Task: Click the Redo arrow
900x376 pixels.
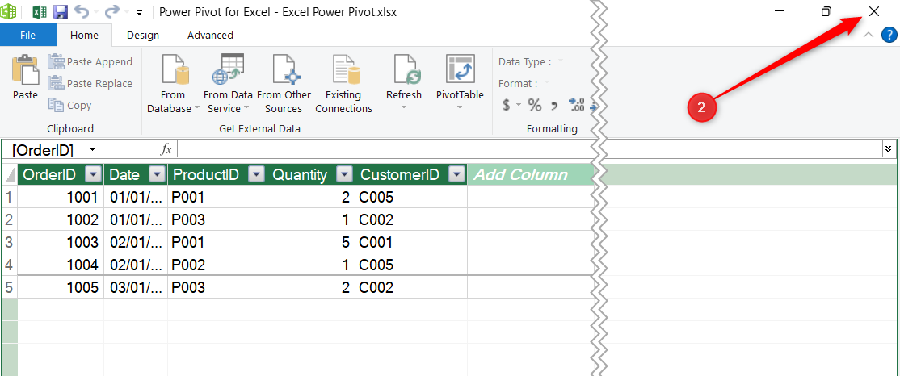Action: pos(112,11)
